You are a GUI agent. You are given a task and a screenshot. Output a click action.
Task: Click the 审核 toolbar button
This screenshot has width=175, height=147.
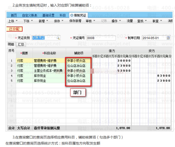[x=89, y=21]
